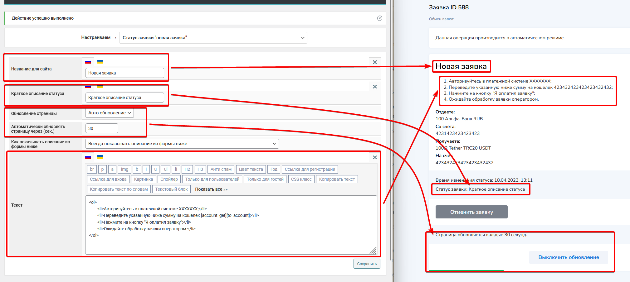This screenshot has height=282, width=630.
Task: Select the Russian flag above the Текст editor
Action: tap(88, 157)
